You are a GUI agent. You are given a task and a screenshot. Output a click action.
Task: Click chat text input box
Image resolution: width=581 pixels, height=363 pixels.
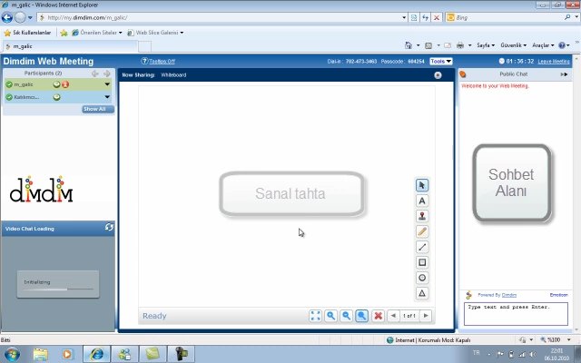(516, 314)
